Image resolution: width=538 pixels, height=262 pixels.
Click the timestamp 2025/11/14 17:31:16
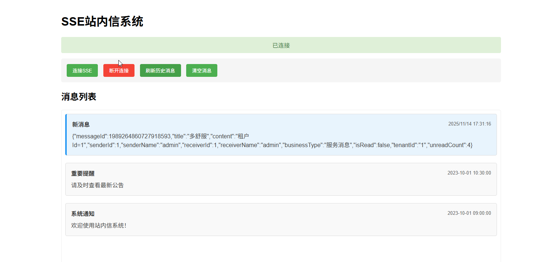(469, 124)
